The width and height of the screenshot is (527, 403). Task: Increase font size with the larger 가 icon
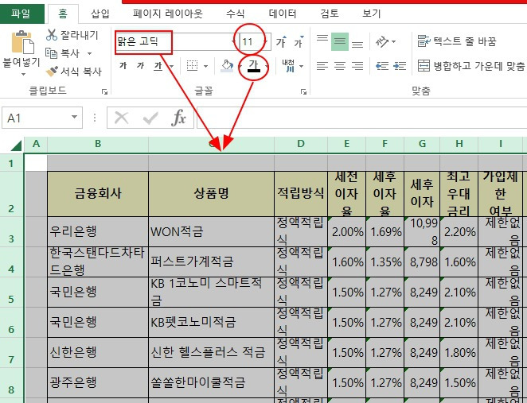point(281,41)
